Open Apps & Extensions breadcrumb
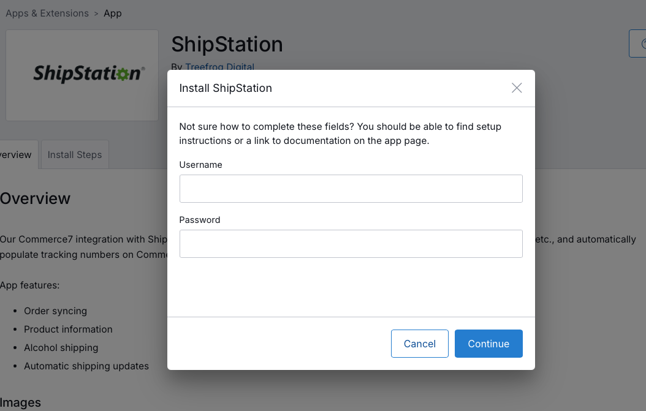Screen dimensions: 646x411 47,13
